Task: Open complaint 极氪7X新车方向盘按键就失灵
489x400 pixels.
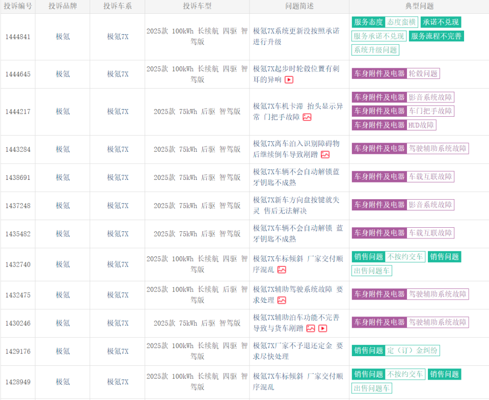Action: (x=296, y=205)
